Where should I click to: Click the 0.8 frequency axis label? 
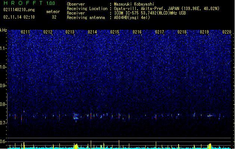click(x=3, y=104)
